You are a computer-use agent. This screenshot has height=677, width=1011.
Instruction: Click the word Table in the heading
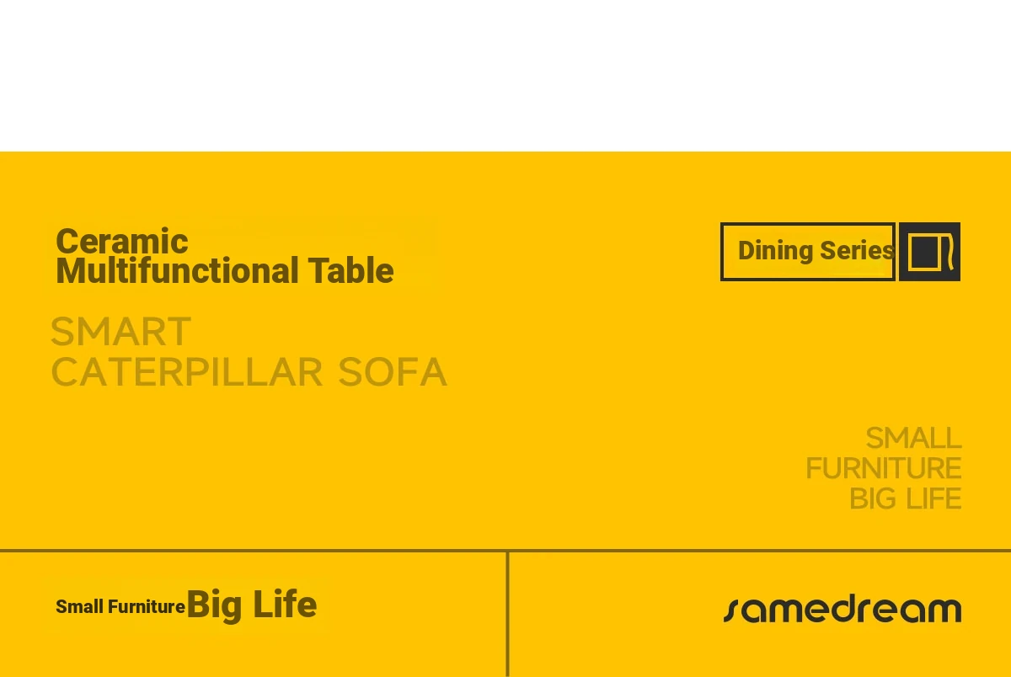tap(350, 271)
